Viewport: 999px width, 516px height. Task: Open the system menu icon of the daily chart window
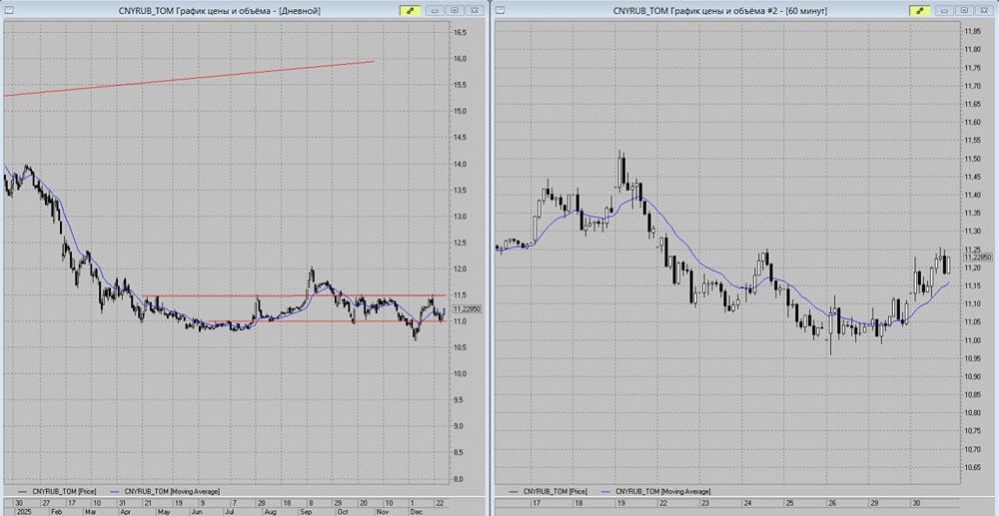coord(8,10)
